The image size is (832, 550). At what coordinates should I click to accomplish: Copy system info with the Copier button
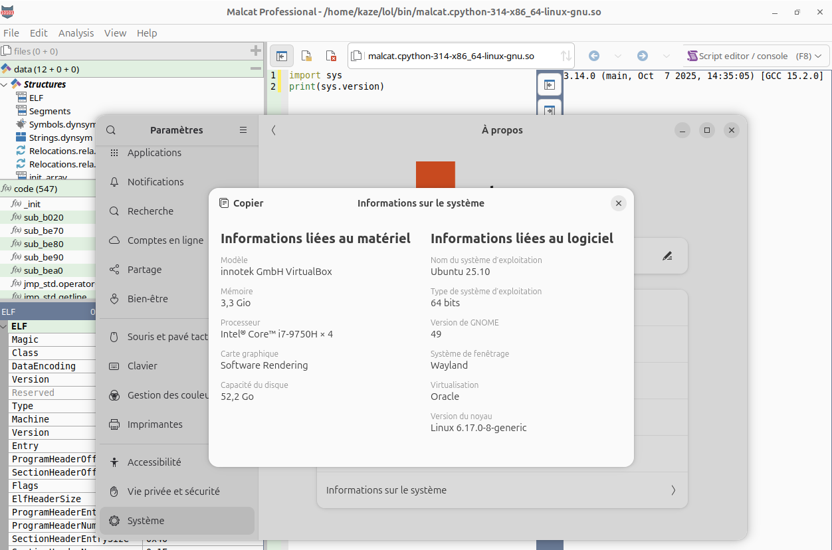coord(241,203)
